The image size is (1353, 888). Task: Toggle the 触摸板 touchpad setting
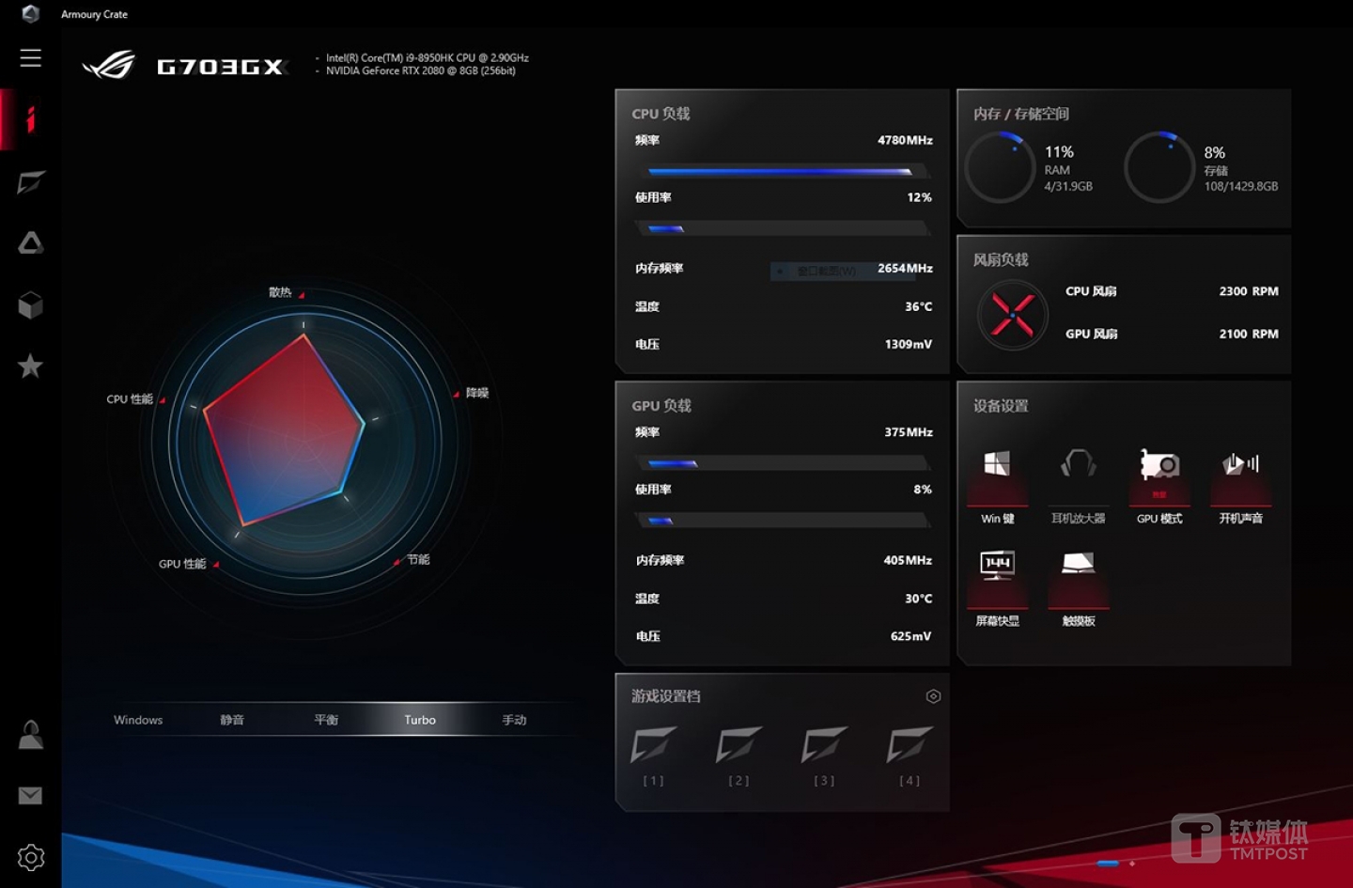click(x=1078, y=581)
